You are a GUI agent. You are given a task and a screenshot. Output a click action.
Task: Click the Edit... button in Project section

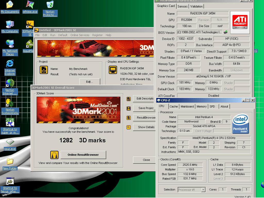coord(89,82)
